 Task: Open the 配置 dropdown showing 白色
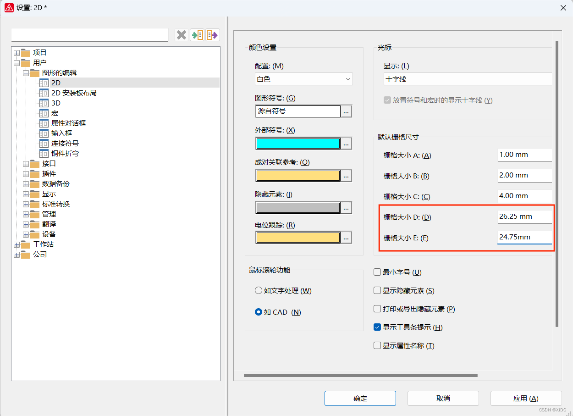pyautogui.click(x=303, y=79)
